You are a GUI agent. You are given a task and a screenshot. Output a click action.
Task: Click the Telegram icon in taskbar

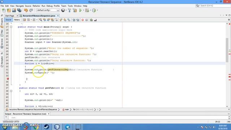(67, 127)
